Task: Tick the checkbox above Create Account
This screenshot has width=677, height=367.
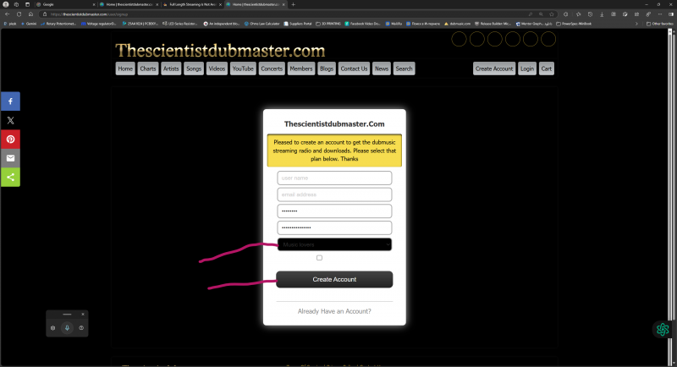Action: [319, 258]
